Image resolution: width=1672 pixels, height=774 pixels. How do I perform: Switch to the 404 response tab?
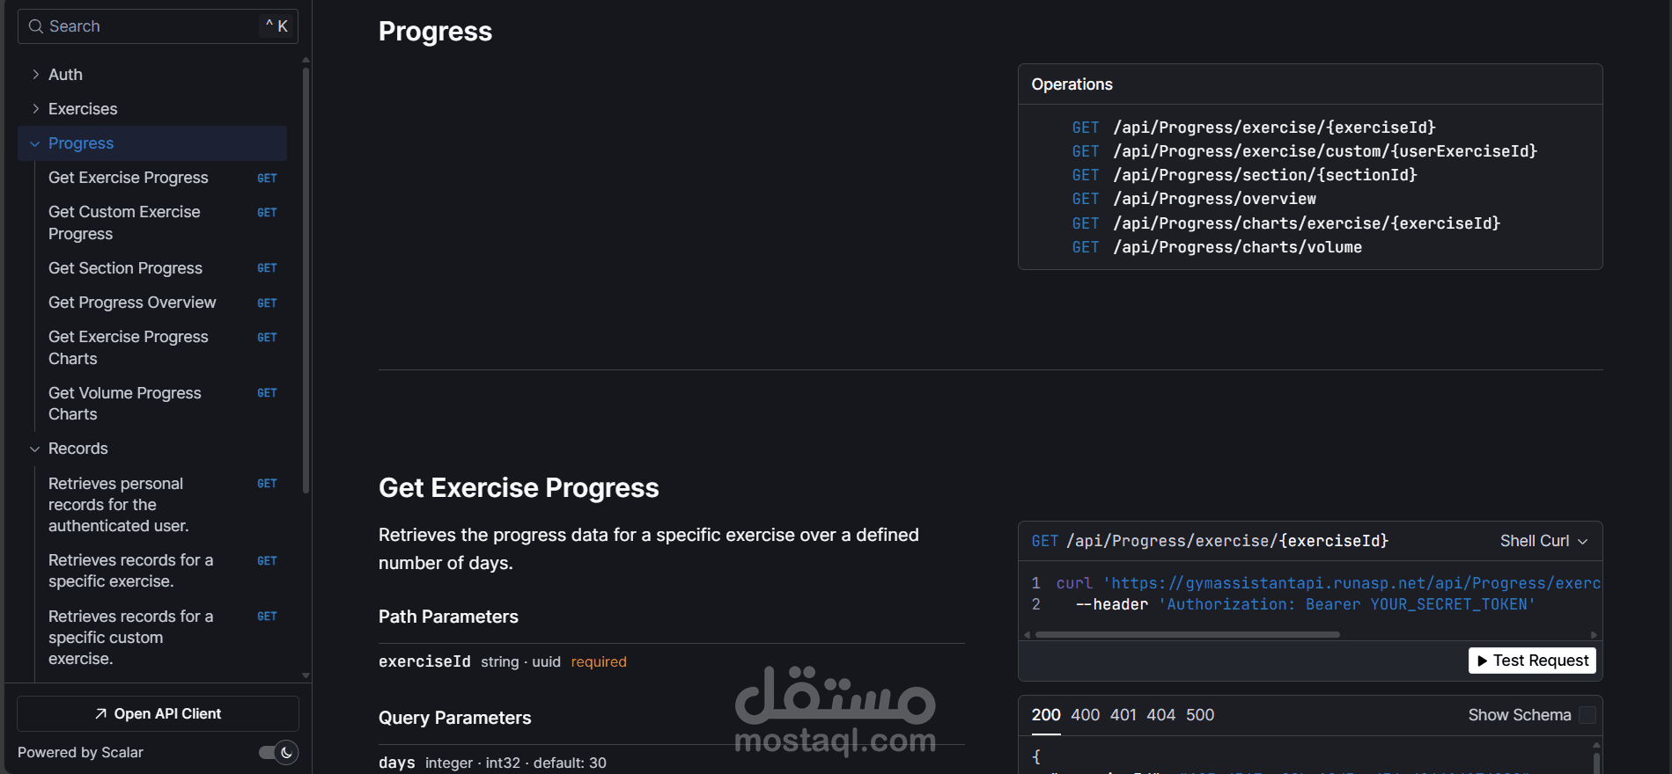[1160, 715]
